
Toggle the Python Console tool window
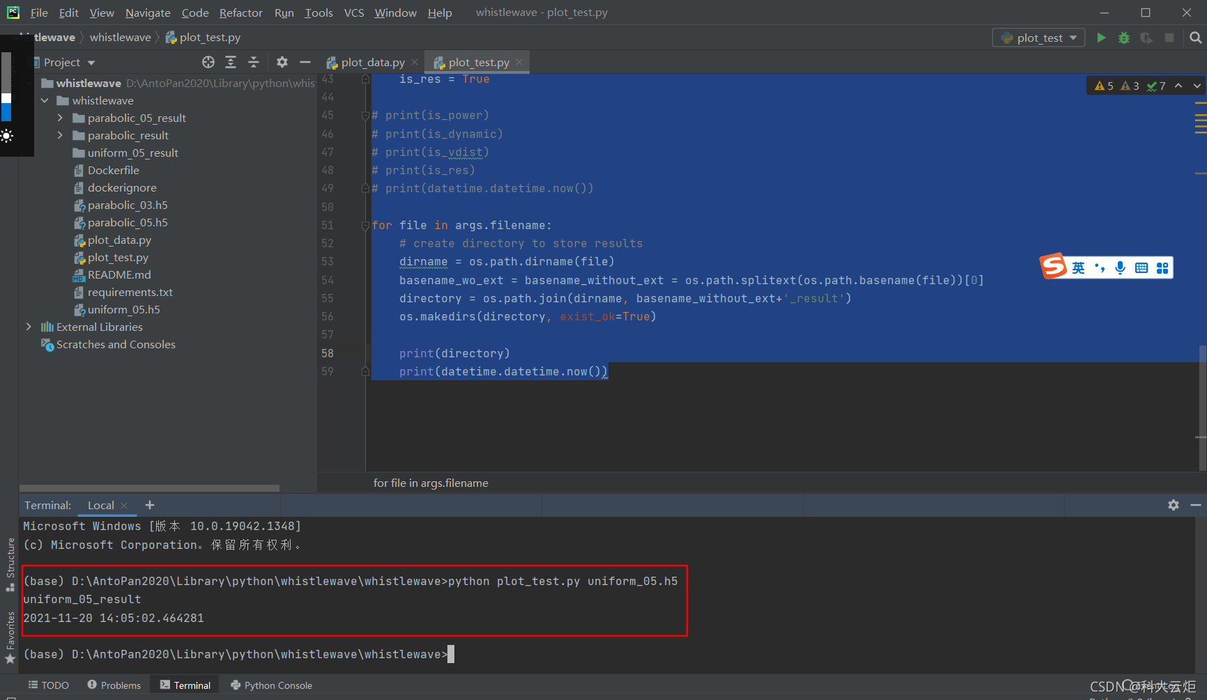pos(271,685)
